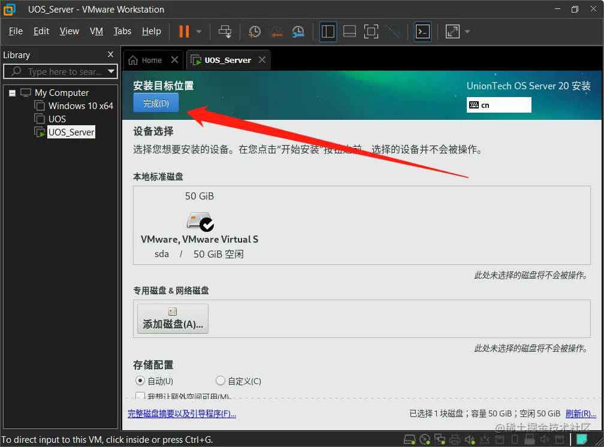
Task: Deselect the sda 50 GiB disk
Action: tap(200, 222)
